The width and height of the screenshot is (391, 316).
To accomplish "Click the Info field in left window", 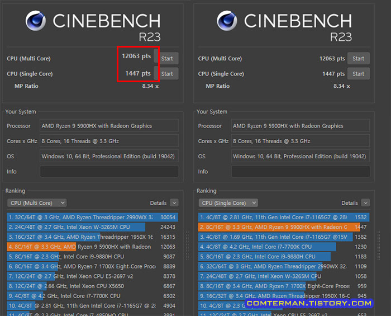I will [109, 172].
